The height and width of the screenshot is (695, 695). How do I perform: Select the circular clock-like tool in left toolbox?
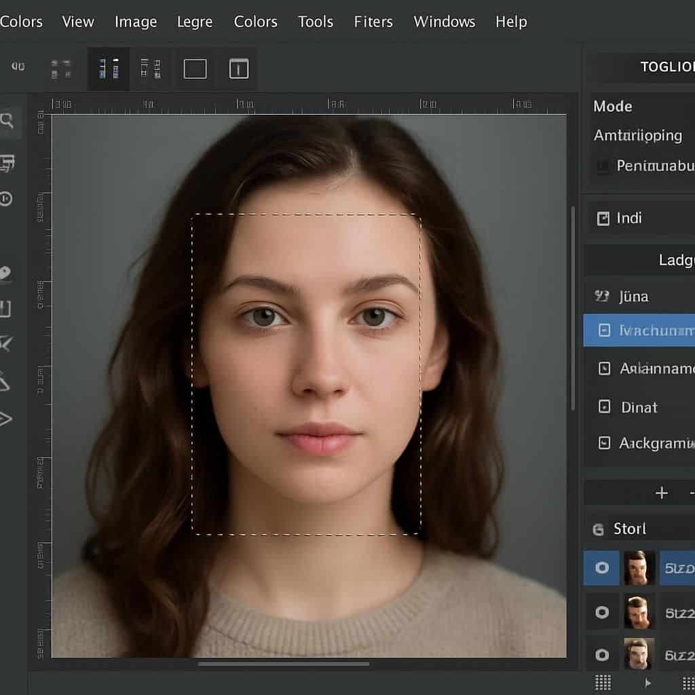[5, 199]
